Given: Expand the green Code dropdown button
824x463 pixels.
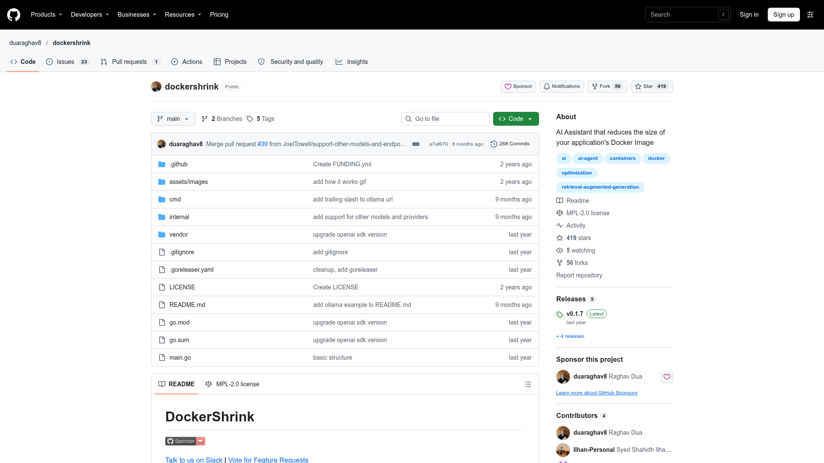Looking at the screenshot, I should click(516, 119).
